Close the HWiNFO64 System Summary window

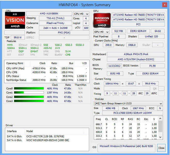pos(165,5)
